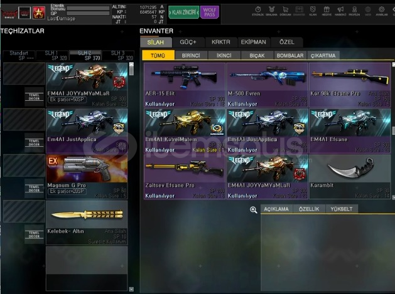Open the Profil player icon
This screenshot has height=294, width=395.
pyautogui.click(x=354, y=11)
